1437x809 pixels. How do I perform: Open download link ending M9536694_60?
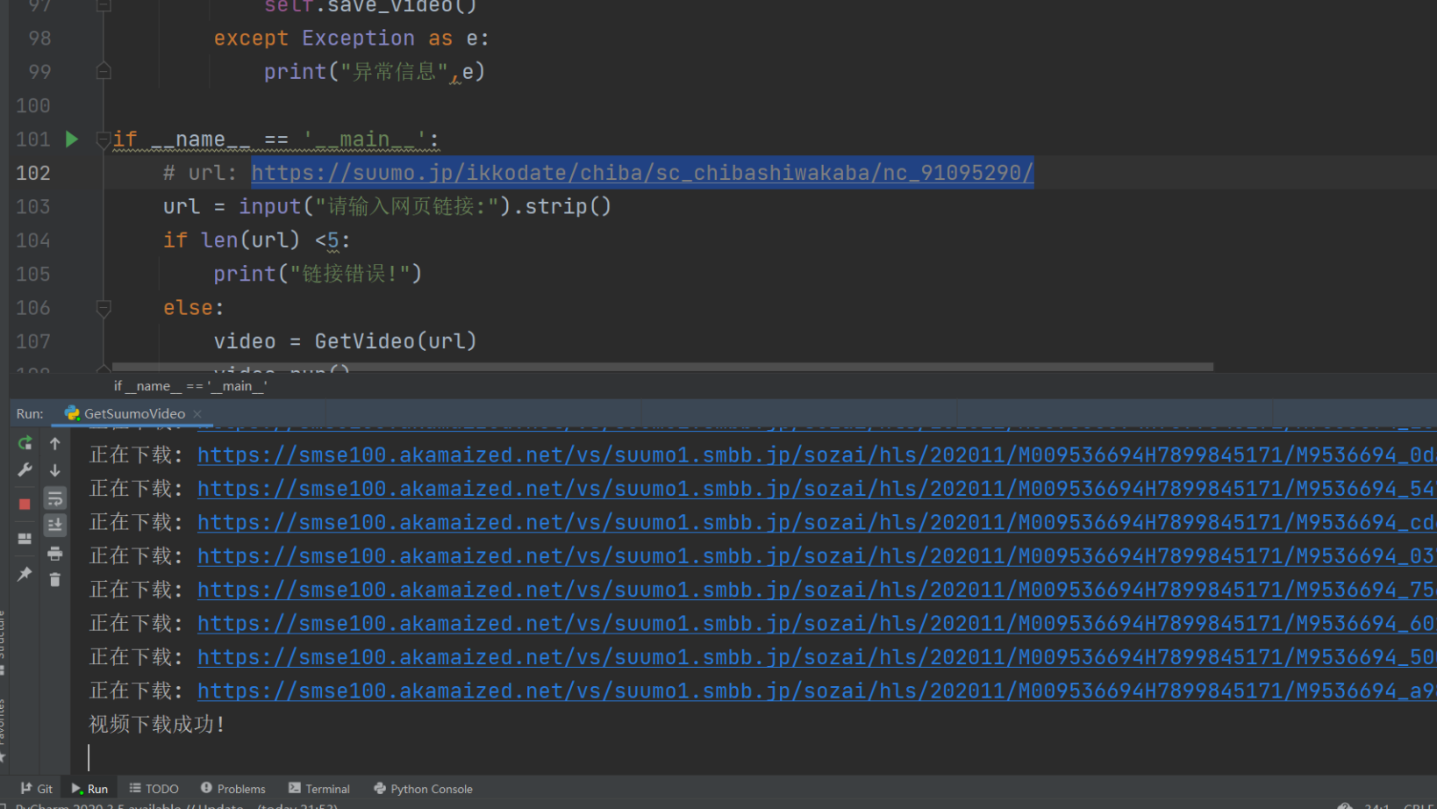coord(817,624)
